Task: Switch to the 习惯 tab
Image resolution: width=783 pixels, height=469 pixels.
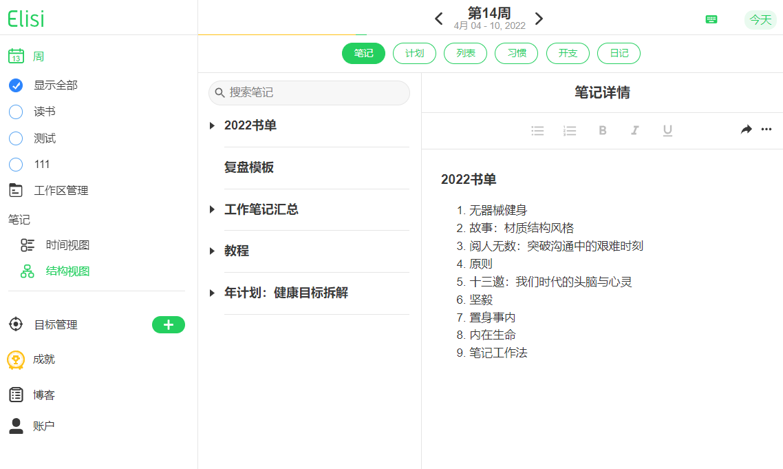Action: coord(516,53)
